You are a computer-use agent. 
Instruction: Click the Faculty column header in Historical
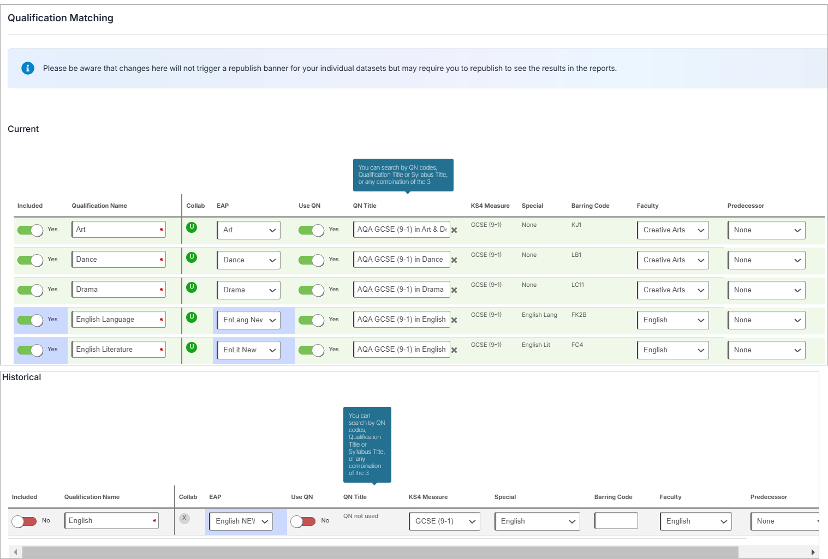tap(670, 497)
